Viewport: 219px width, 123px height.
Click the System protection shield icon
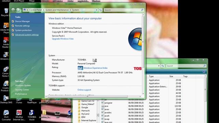(x=13, y=30)
